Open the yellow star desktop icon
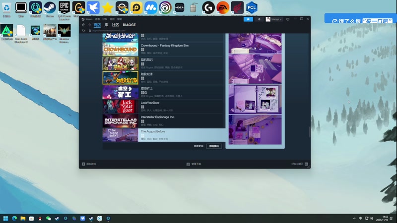Image resolution: width=397 pixels, height=223 pixels. point(107,7)
